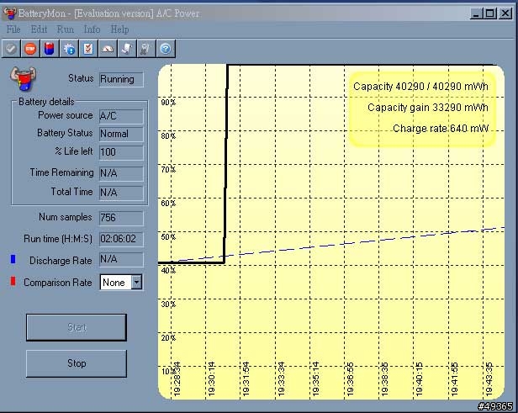Open the Edit menu
518x413 pixels.
[x=39, y=29]
